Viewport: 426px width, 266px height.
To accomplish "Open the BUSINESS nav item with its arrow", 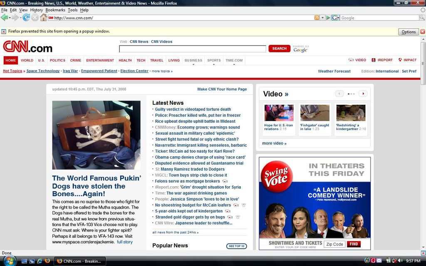I will [x=193, y=61].
